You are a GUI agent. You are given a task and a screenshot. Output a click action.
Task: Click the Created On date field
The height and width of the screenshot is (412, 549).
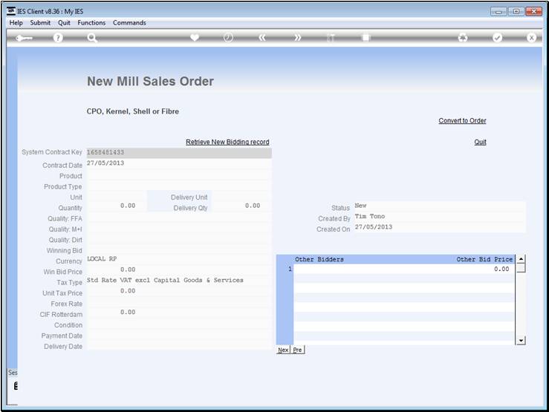tap(440, 227)
